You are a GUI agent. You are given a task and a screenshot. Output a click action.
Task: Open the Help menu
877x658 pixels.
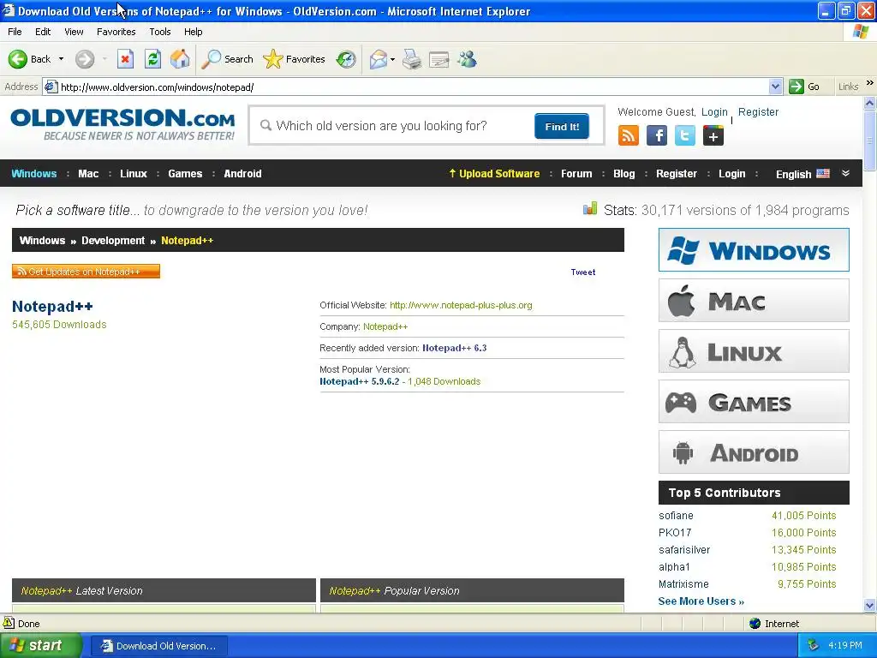coord(193,32)
